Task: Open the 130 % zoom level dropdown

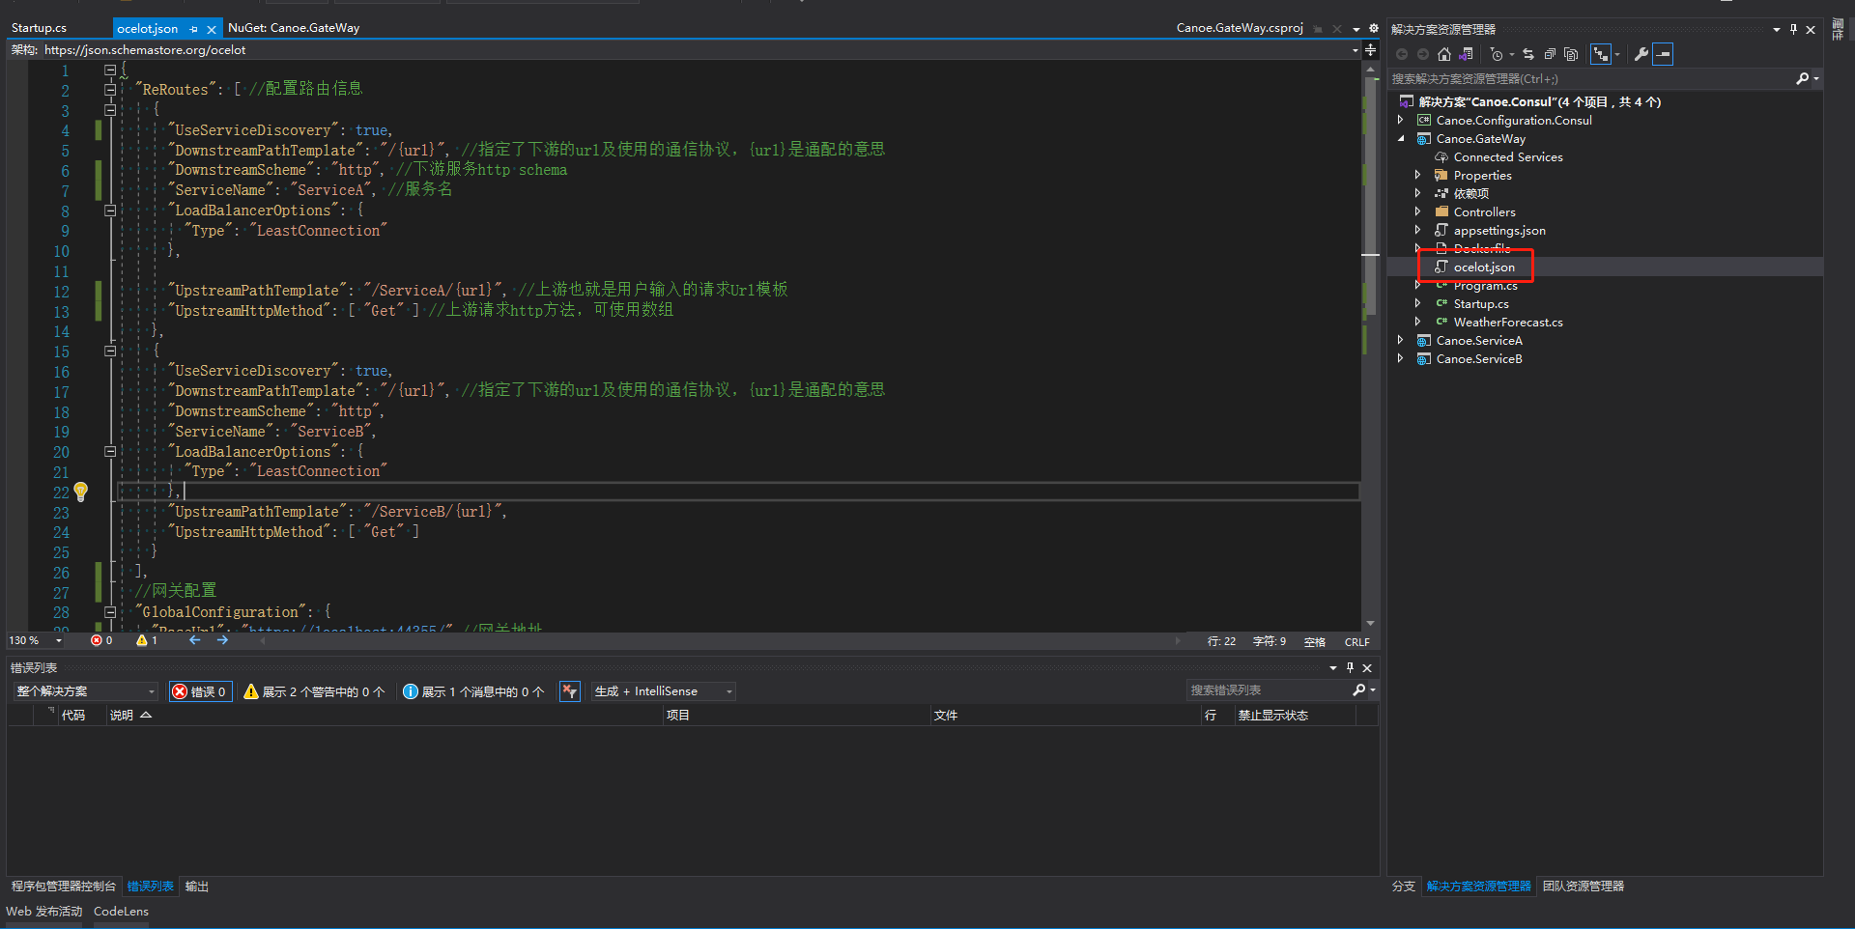Action: (59, 640)
